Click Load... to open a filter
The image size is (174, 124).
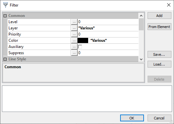click(x=159, y=64)
